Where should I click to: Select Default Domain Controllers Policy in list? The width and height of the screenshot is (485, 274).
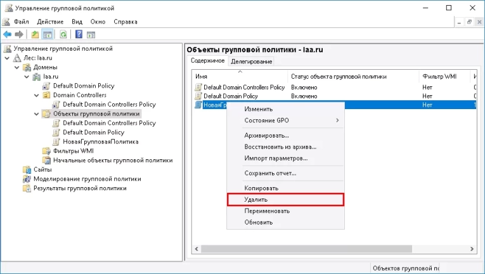click(244, 87)
